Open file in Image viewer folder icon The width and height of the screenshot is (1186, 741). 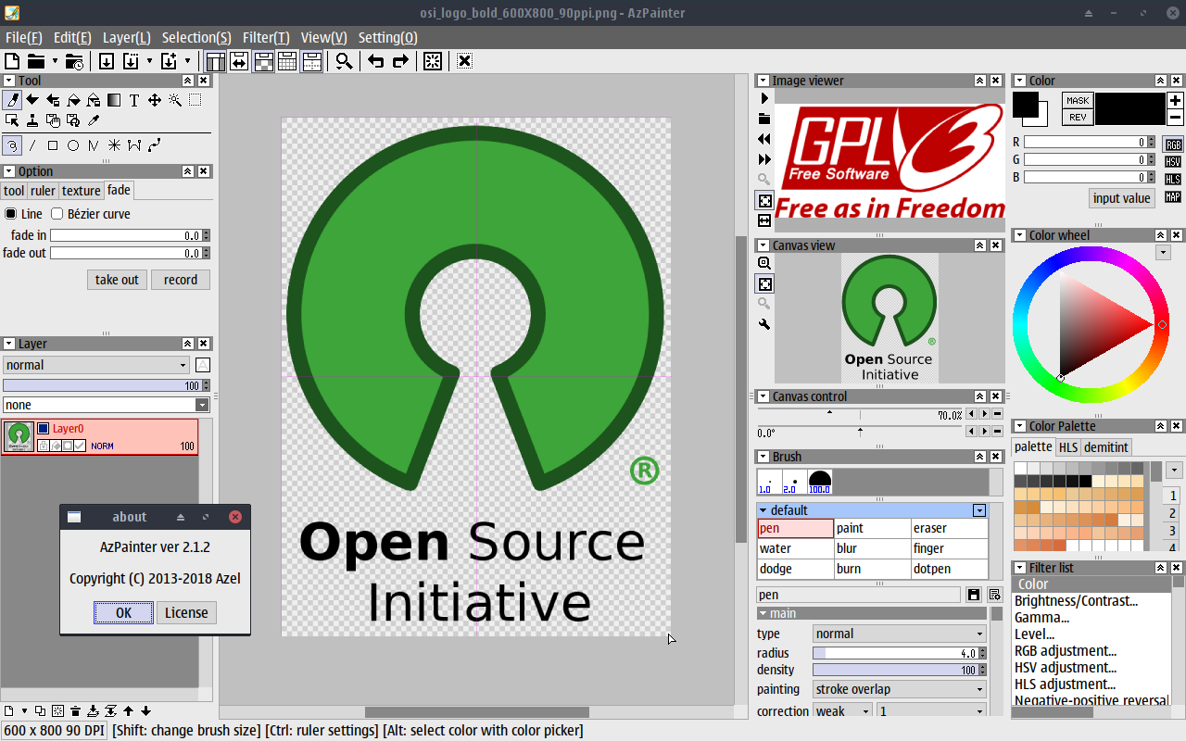point(764,119)
